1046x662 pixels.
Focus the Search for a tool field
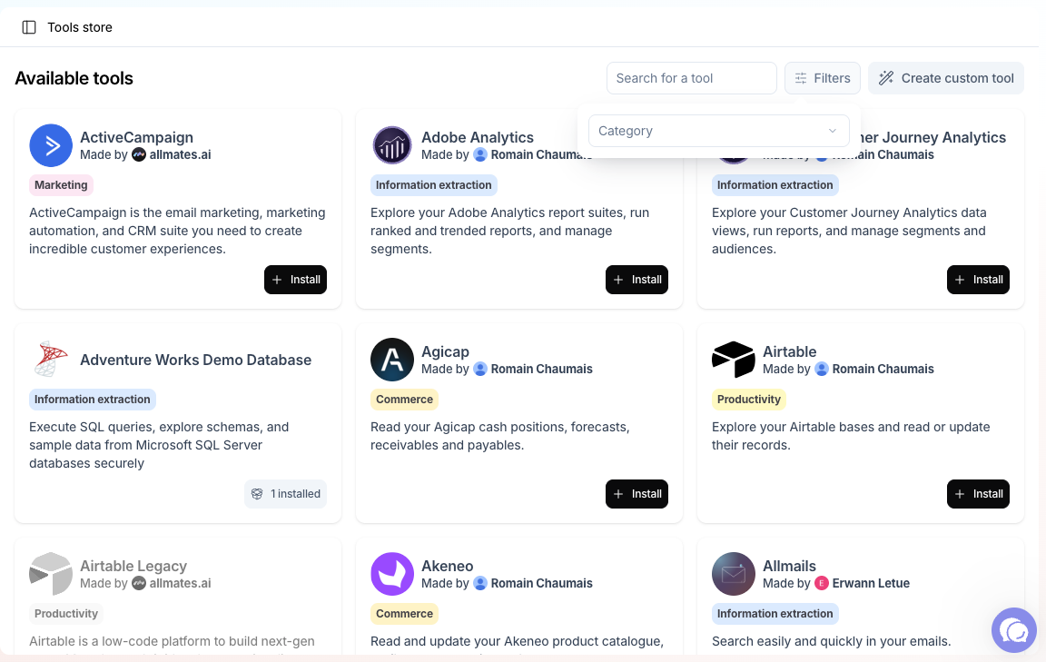[692, 78]
